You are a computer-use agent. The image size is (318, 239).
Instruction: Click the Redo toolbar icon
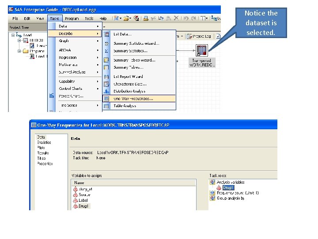(193, 19)
